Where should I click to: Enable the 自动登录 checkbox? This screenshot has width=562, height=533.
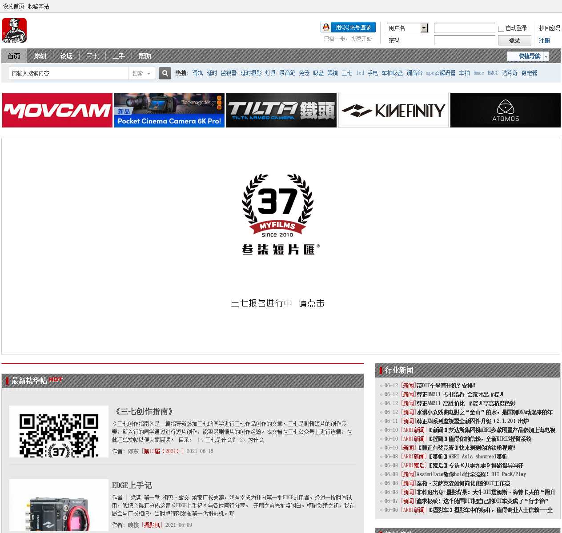coord(501,29)
